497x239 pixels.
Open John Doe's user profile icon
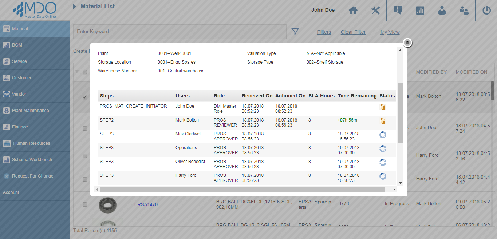(442, 11)
